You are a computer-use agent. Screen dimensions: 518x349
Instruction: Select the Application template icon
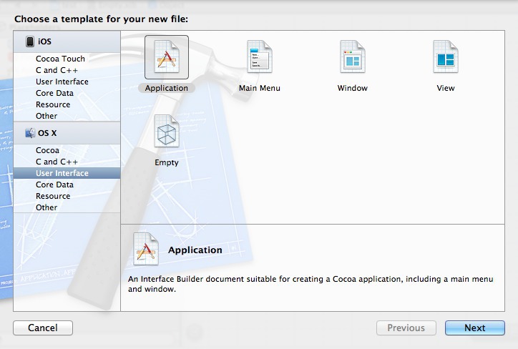167,56
